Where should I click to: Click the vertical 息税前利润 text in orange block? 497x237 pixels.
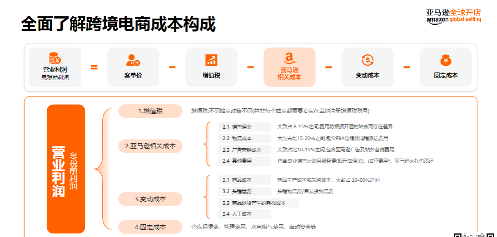(x=74, y=171)
